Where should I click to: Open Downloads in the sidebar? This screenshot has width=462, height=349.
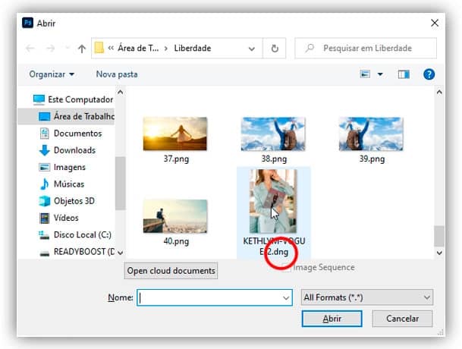point(74,150)
